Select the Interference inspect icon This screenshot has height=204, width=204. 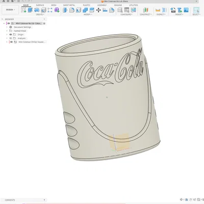click(164, 10)
